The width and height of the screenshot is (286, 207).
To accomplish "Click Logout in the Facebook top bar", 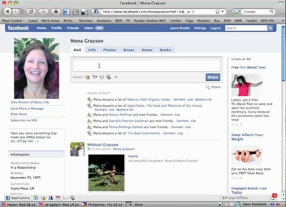I will pyautogui.click(x=215, y=28).
